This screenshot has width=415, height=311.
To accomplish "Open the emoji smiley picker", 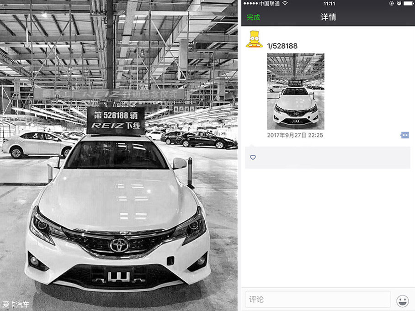I will pyautogui.click(x=403, y=301).
